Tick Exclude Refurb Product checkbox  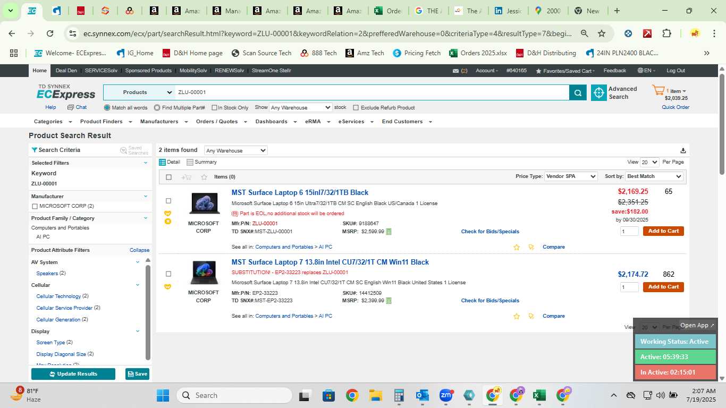click(356, 107)
